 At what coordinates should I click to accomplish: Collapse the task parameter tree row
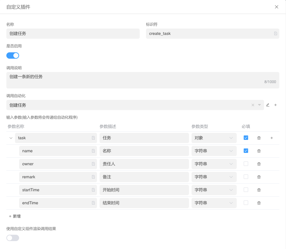click(x=11, y=138)
